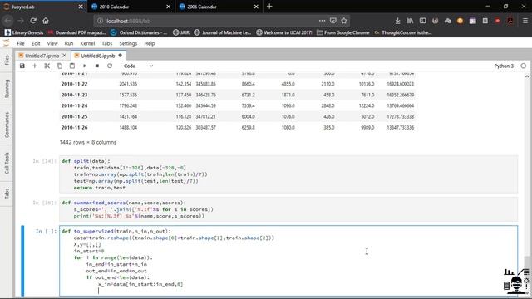Open the Journal of Machine Learning bookmark
The height and width of the screenshot is (299, 532).
coord(223,32)
